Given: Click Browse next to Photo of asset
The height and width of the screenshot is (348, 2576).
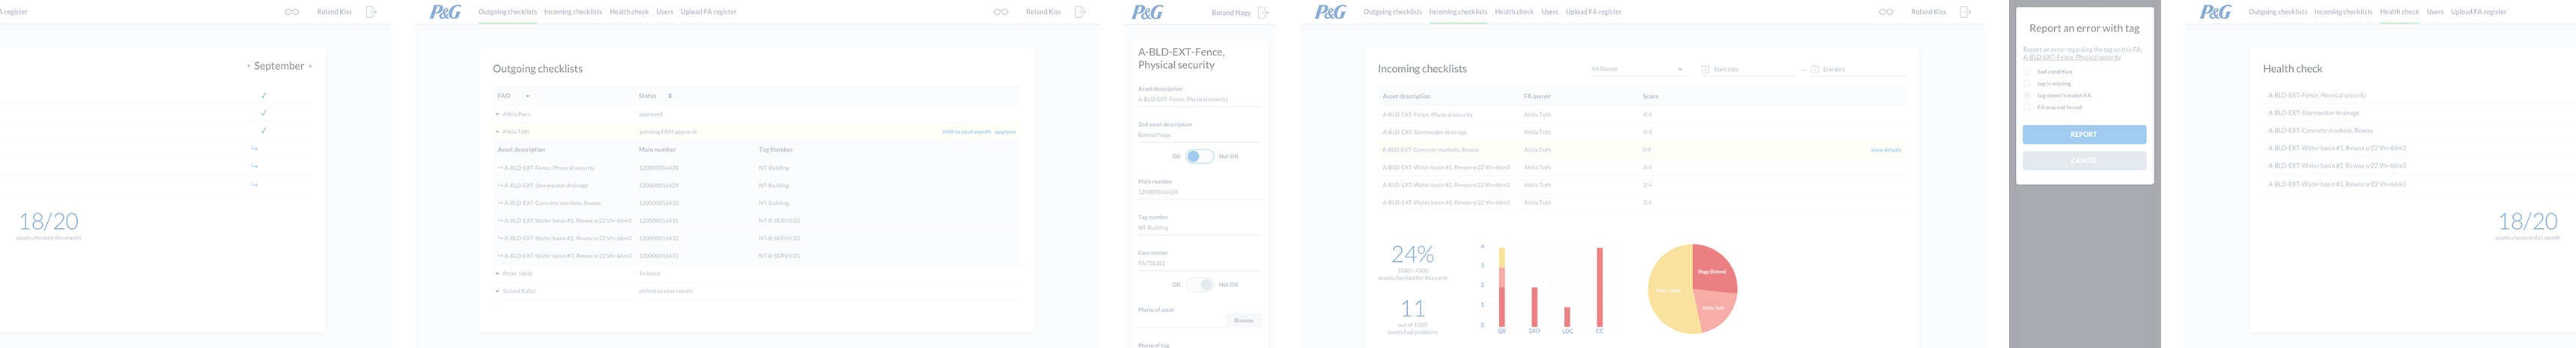Looking at the screenshot, I should [x=1243, y=320].
